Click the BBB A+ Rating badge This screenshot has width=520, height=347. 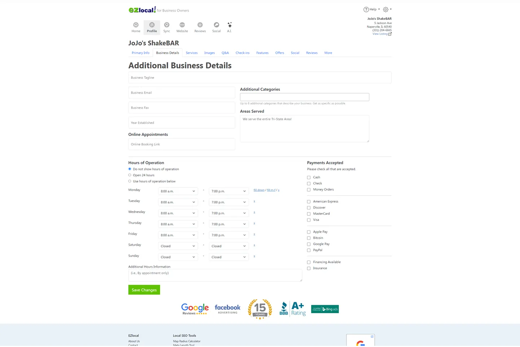click(292, 309)
